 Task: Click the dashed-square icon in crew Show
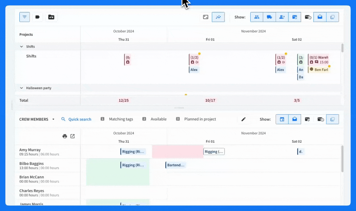[333, 119]
